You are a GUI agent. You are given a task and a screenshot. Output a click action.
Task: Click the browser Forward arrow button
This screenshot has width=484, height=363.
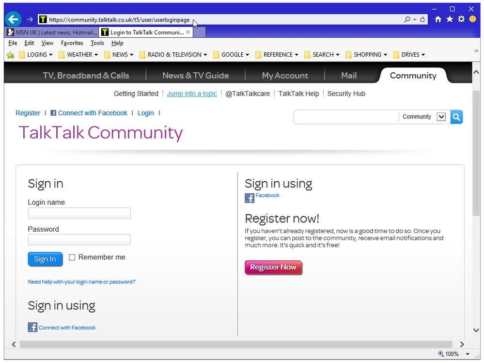pos(30,19)
